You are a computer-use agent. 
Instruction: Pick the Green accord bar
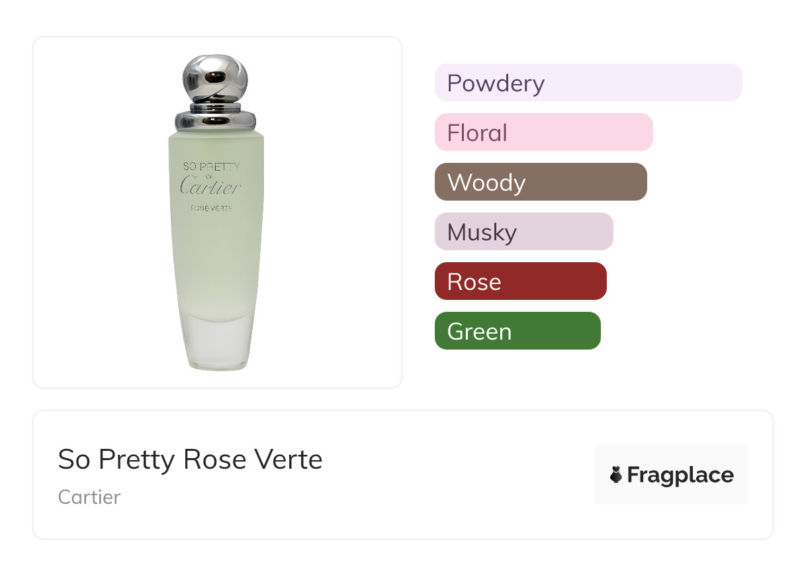(517, 331)
